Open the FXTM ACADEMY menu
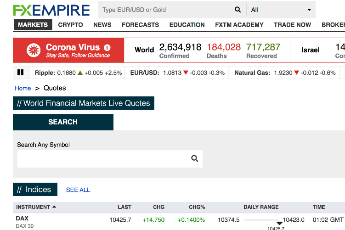 point(239,25)
